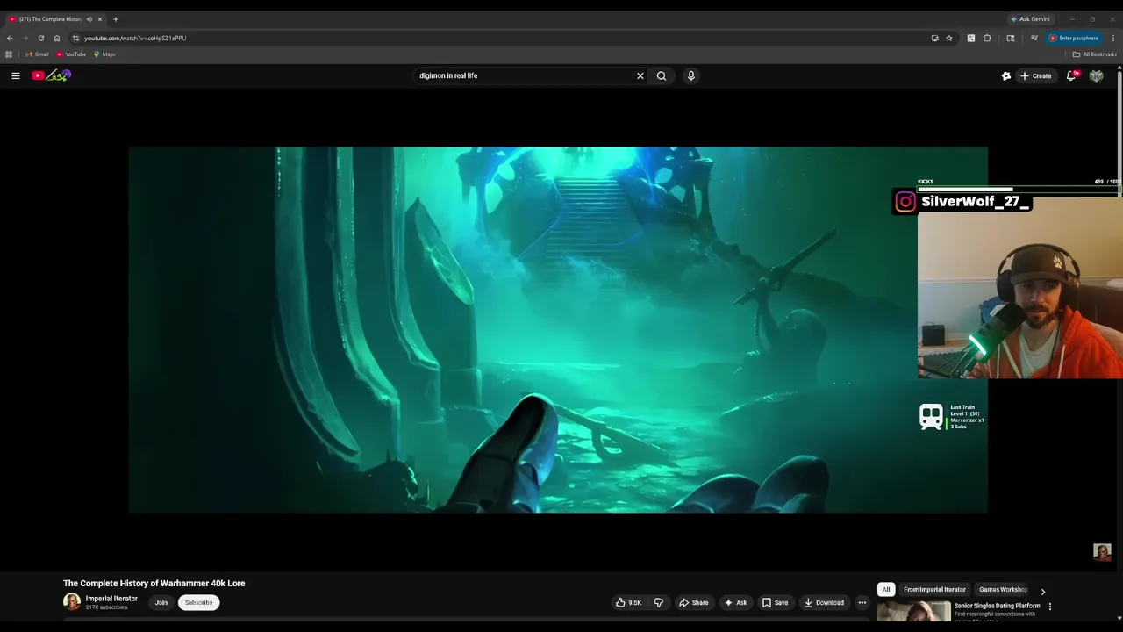The image size is (1123, 632).
Task: Save video to a playlist
Action: pyautogui.click(x=775, y=602)
